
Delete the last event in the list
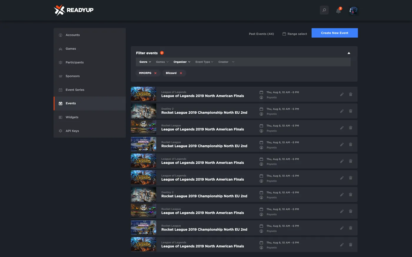[x=350, y=245]
